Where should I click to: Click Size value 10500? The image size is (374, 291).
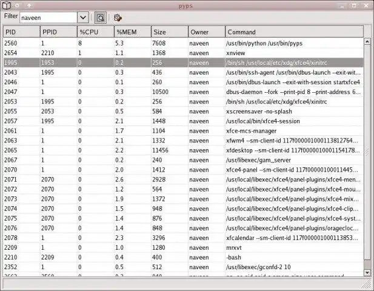160,92
